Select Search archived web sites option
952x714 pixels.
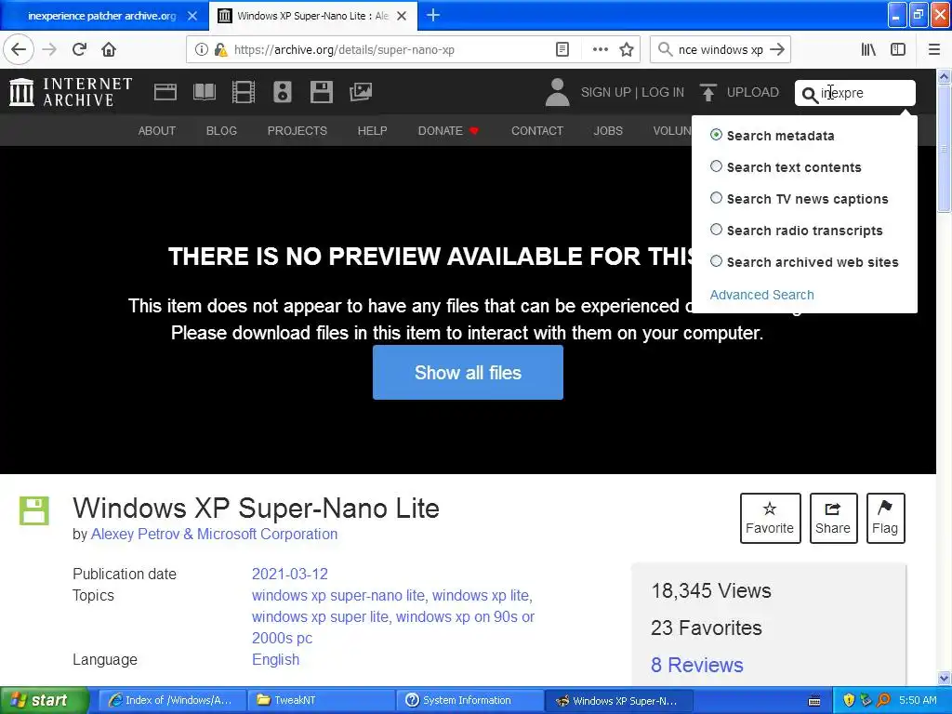click(717, 261)
